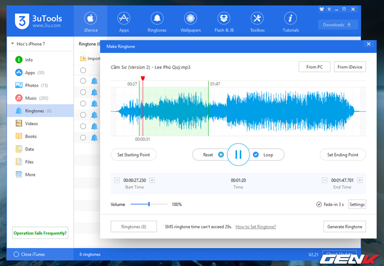This screenshot has width=384, height=266.
Task: Select Info in the sidebar
Action: tap(40, 60)
